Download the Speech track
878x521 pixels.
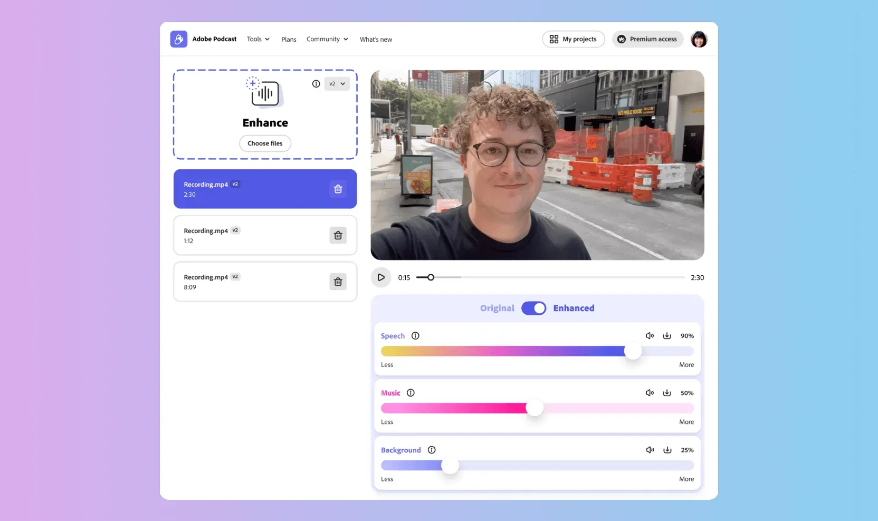(x=667, y=336)
